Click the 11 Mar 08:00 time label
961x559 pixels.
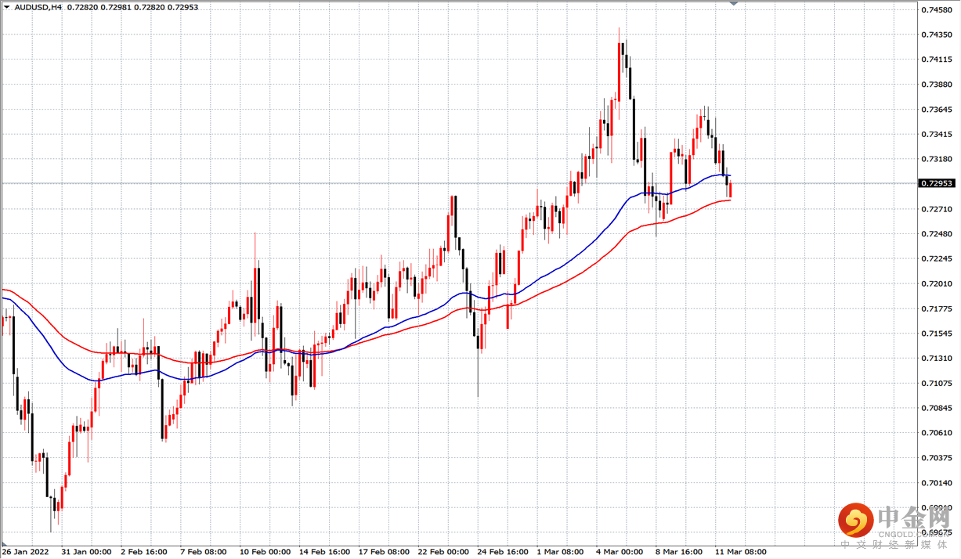click(740, 552)
